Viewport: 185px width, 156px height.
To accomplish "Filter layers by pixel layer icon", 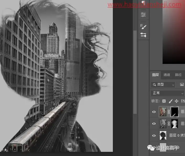I will [x=182, y=85].
